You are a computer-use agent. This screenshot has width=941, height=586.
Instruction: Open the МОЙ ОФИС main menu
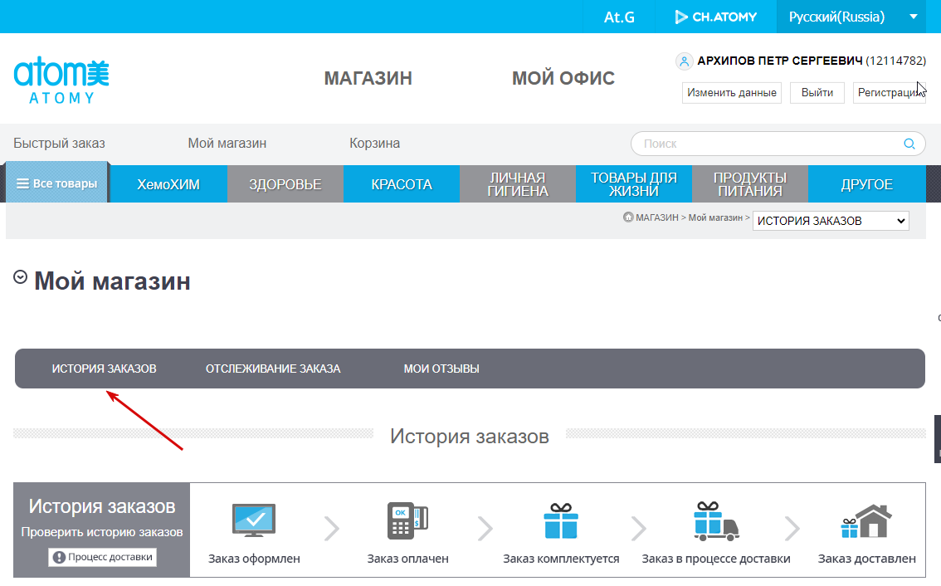point(563,78)
